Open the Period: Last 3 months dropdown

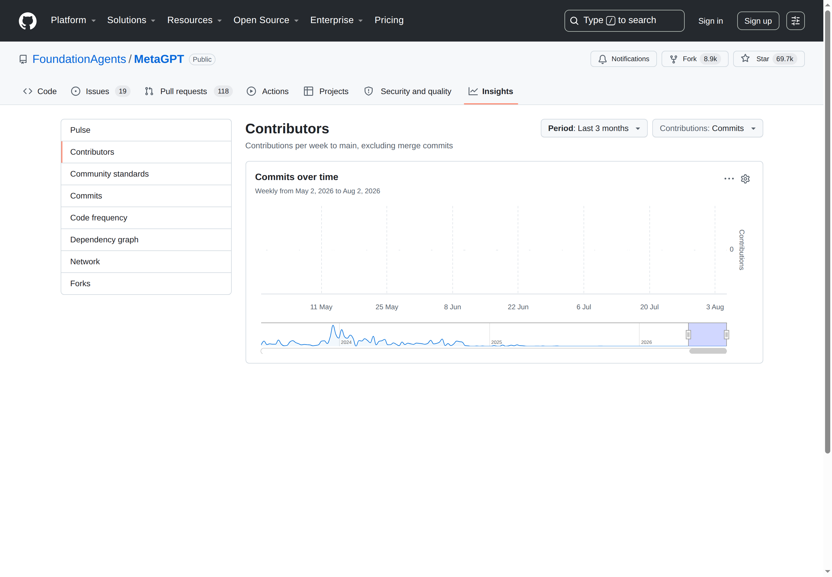(594, 128)
